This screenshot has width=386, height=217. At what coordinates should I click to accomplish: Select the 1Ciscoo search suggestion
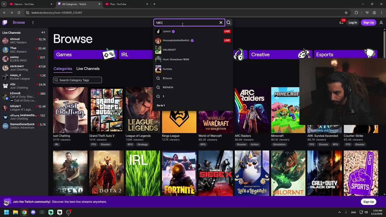pos(193,78)
